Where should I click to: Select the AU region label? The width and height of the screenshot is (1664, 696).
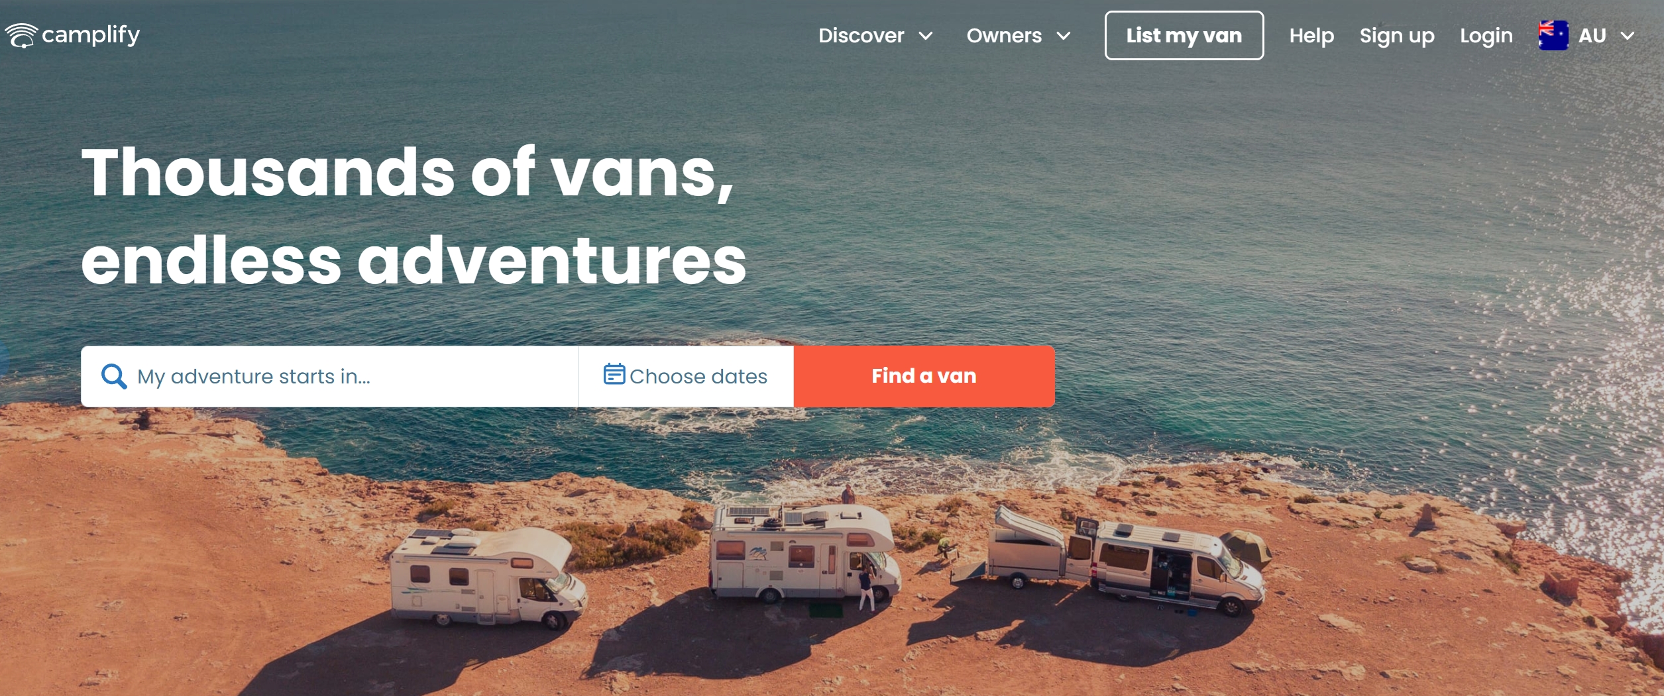coord(1592,36)
